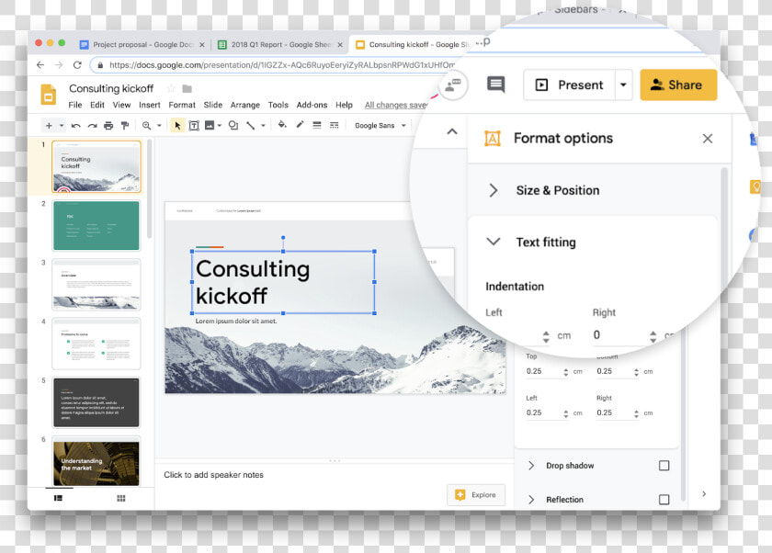Open the new slide layout dropdown arrow

click(x=62, y=126)
